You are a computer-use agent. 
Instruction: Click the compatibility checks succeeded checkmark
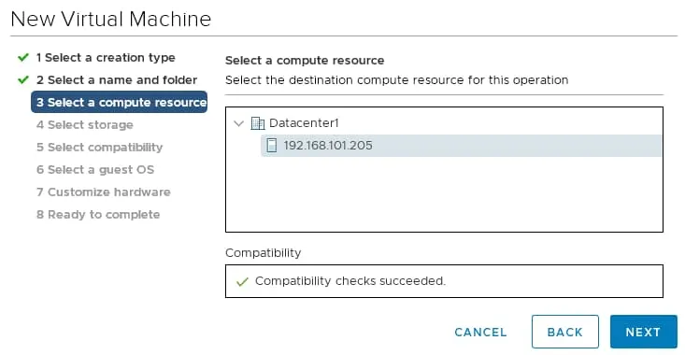(x=242, y=281)
